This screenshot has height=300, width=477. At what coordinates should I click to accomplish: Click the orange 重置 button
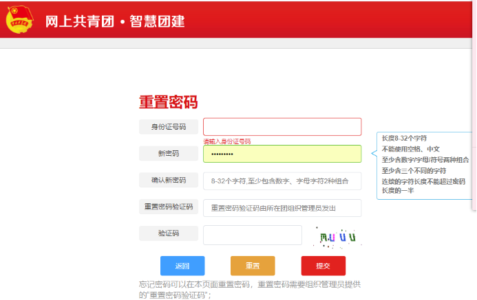click(x=252, y=266)
